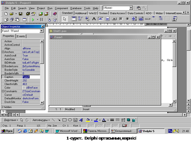Click the Trace Into debug icon
The image size is (191, 144).
coord(49,20)
